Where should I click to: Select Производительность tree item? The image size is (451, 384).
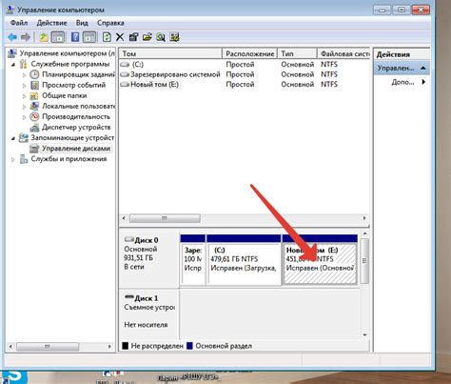(76, 116)
